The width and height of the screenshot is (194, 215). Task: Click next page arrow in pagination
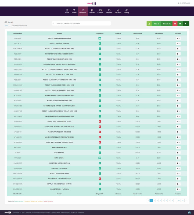pos(186,200)
